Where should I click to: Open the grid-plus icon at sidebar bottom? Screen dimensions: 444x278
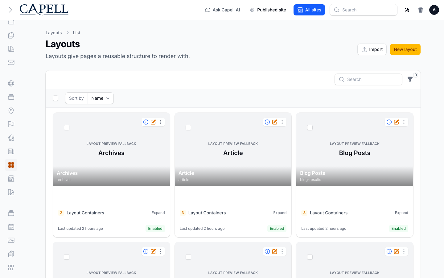[x=11, y=267]
